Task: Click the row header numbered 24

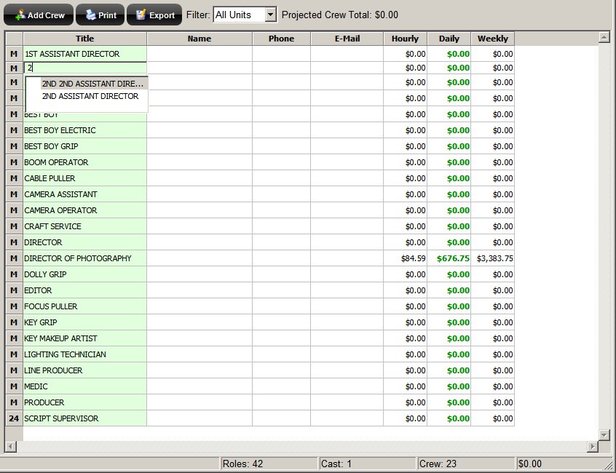Action: click(14, 418)
